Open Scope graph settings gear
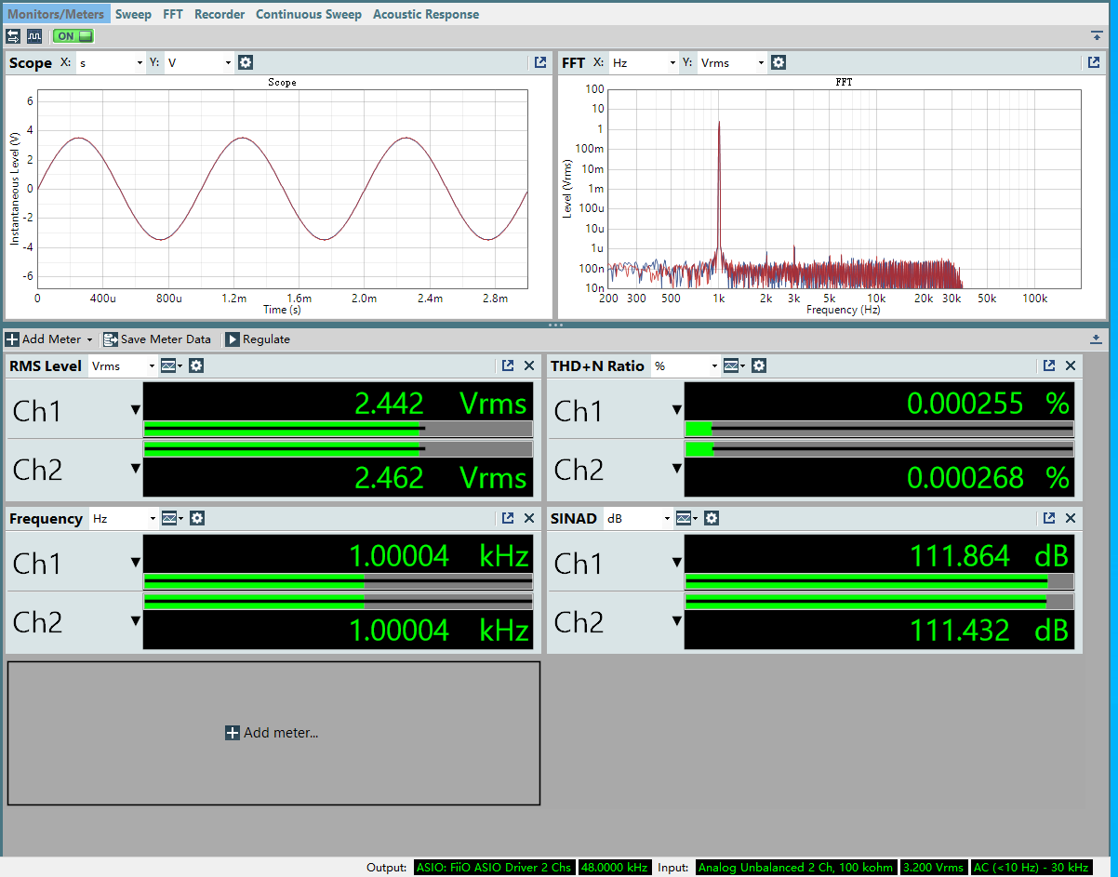This screenshot has width=1118, height=877. click(x=246, y=62)
